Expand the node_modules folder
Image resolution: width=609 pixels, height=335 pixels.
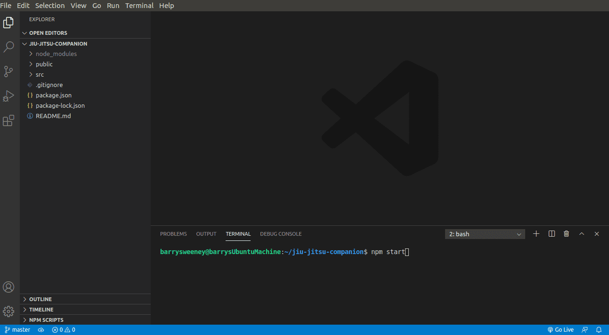[85, 54]
